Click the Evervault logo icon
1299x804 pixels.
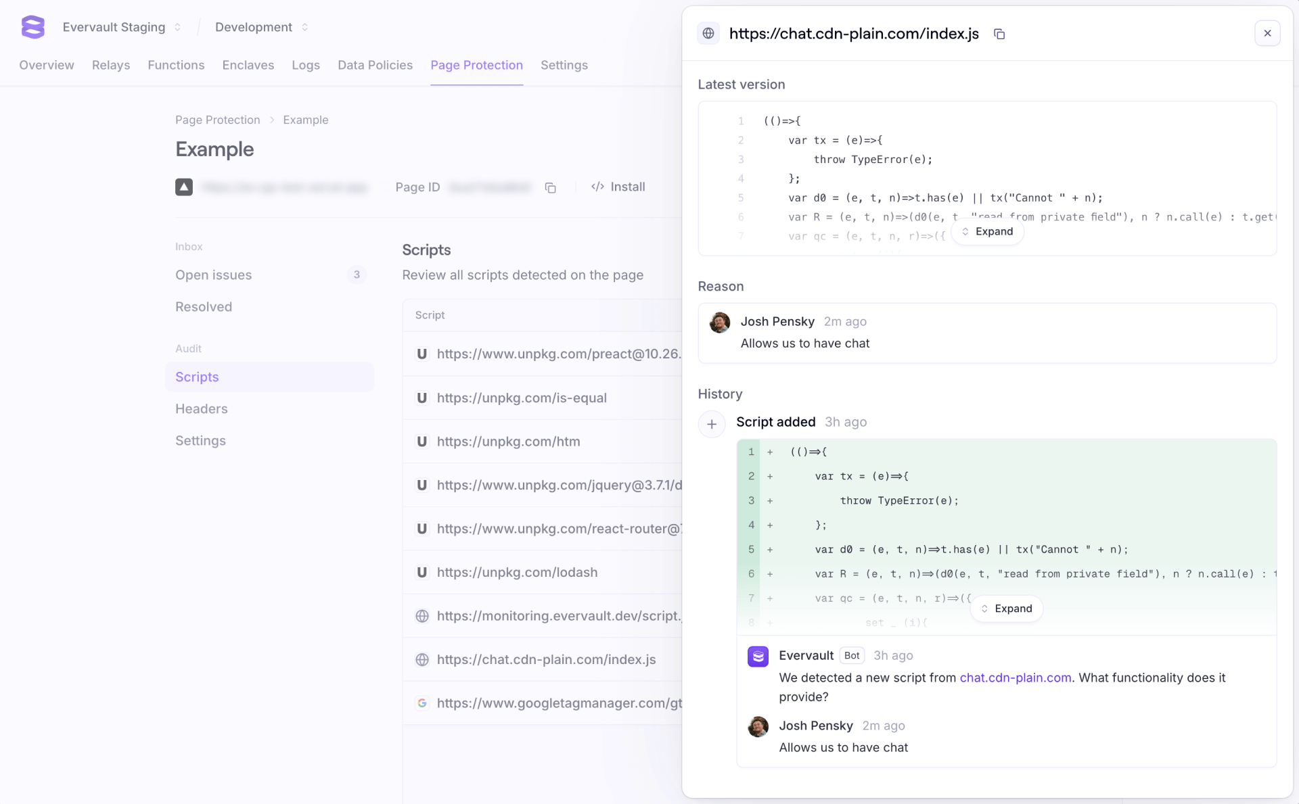pos(32,27)
